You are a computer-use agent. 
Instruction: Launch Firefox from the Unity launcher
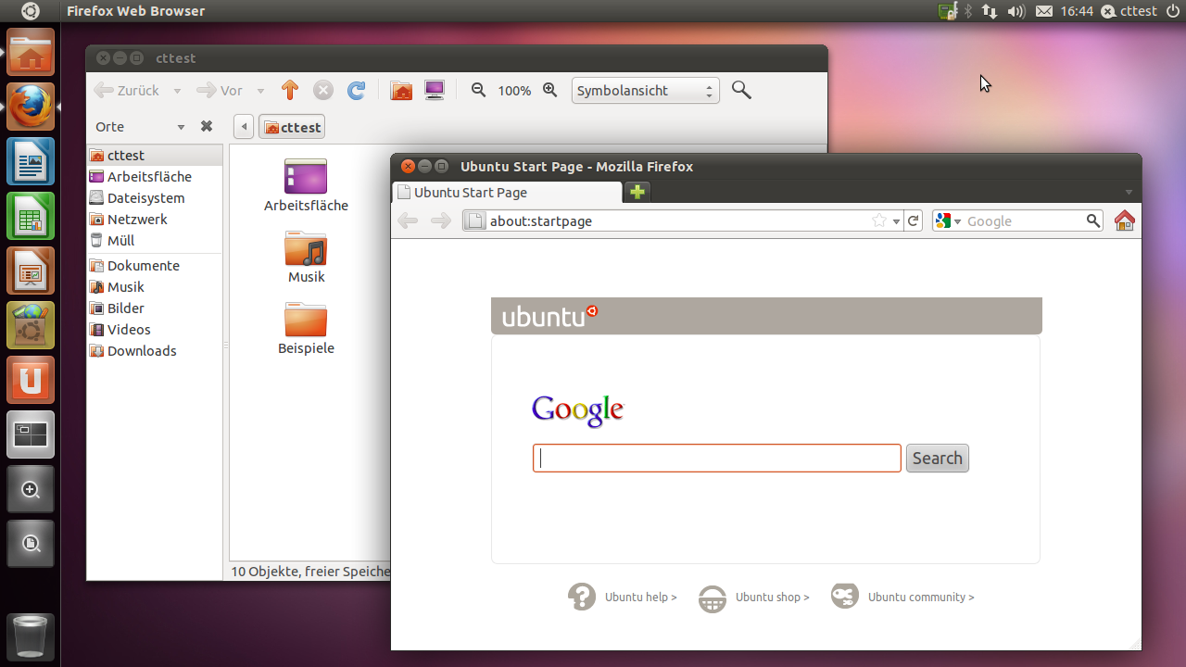pyautogui.click(x=31, y=107)
